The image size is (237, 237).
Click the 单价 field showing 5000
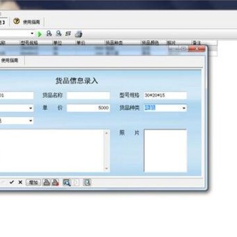coord(88,108)
